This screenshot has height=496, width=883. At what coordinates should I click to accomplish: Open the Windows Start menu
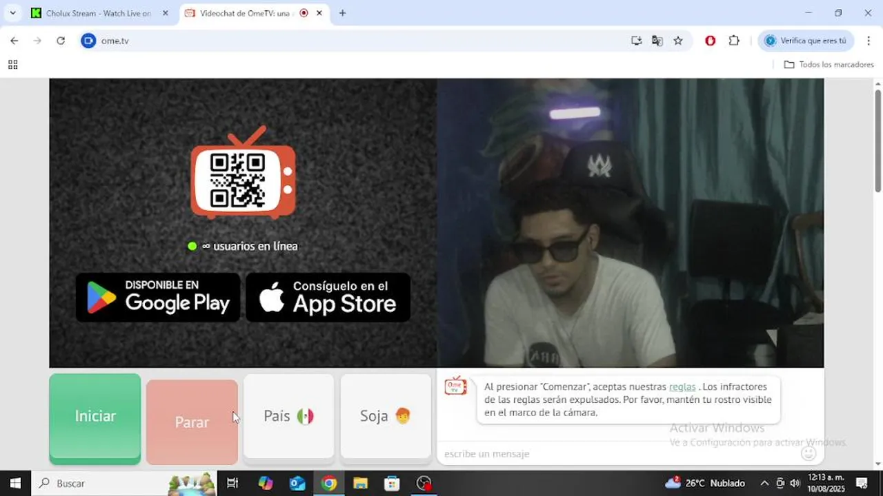coord(15,484)
